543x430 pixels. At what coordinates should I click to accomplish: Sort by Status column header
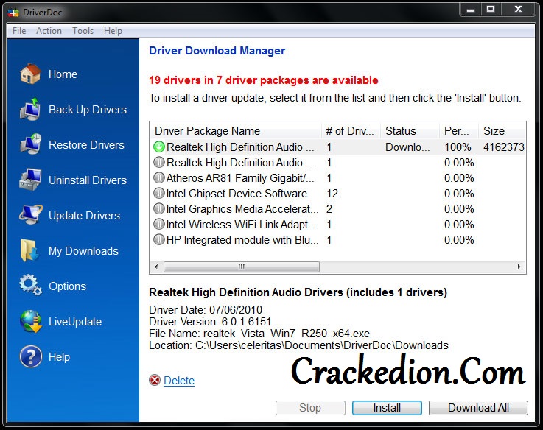tap(410, 131)
